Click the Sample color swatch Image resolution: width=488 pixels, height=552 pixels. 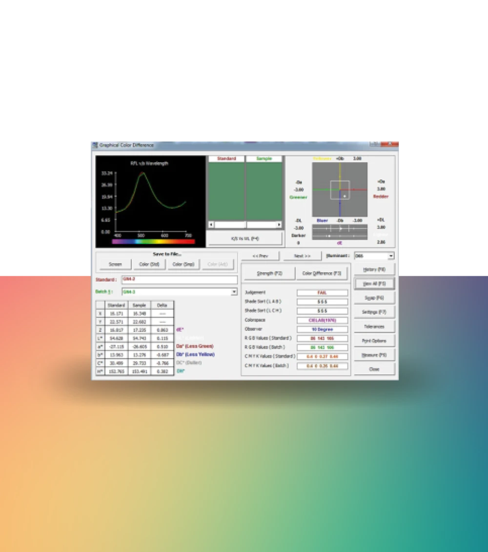click(264, 191)
